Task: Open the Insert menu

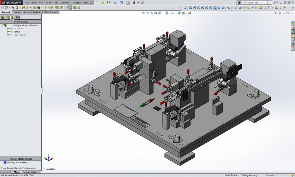Action: tap(48, 3)
